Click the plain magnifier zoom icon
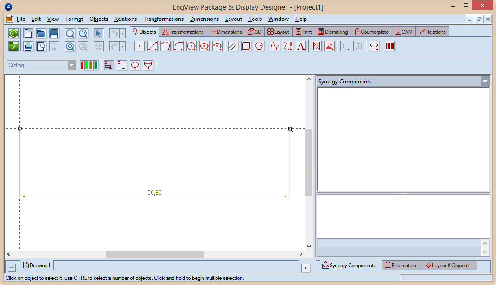The image size is (496, 285). tap(70, 33)
